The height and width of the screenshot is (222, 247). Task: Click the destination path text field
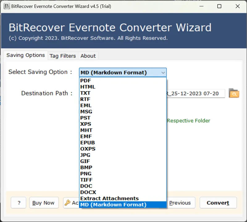[195, 94]
